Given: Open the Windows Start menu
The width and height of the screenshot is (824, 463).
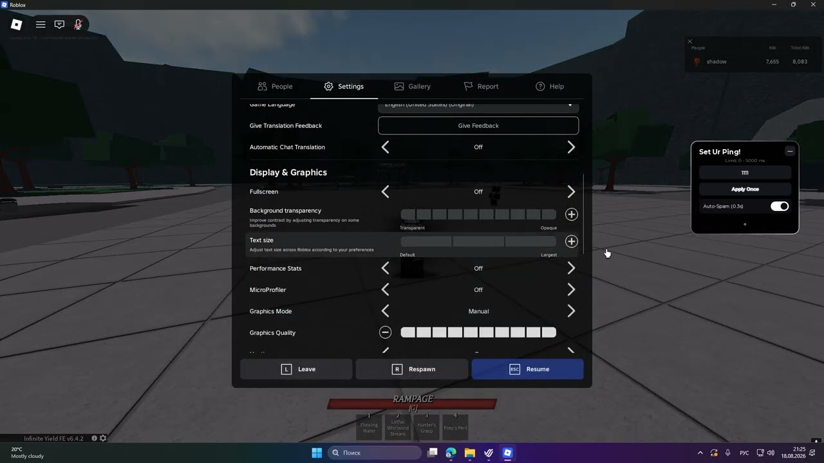Looking at the screenshot, I should pyautogui.click(x=317, y=453).
